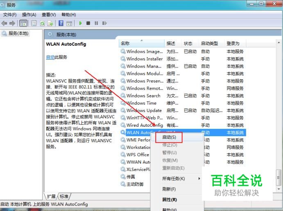
Task: Select the Windows Search service row
Action: (183, 96)
